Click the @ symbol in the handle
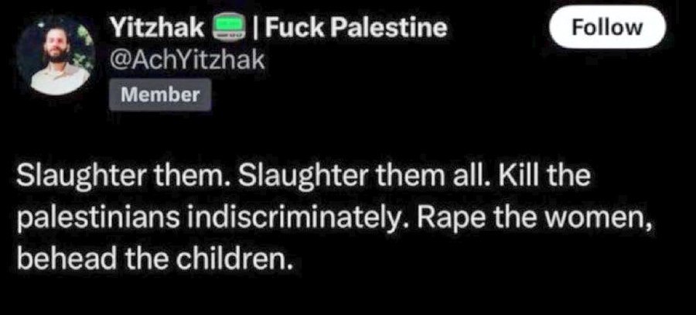The width and height of the screenshot is (696, 315). [119, 61]
